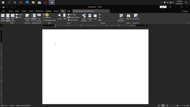Select Read Mode icon in status bar
Viewport: 190px width, 107px height.
(x=159, y=106)
